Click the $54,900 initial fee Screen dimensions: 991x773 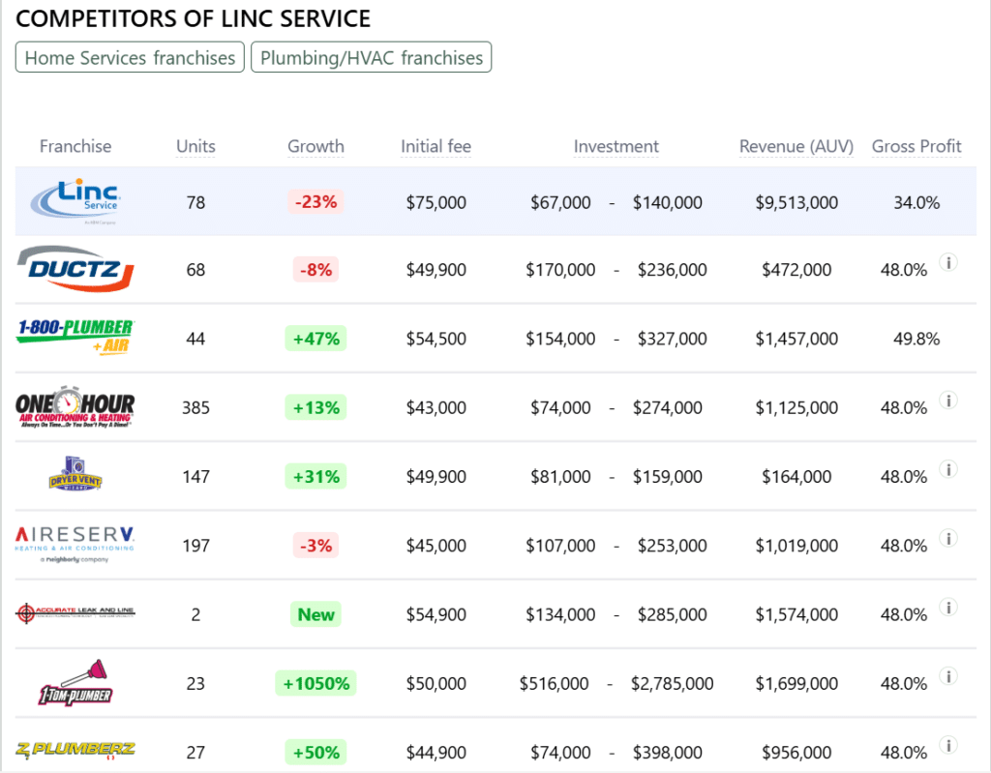click(x=436, y=614)
